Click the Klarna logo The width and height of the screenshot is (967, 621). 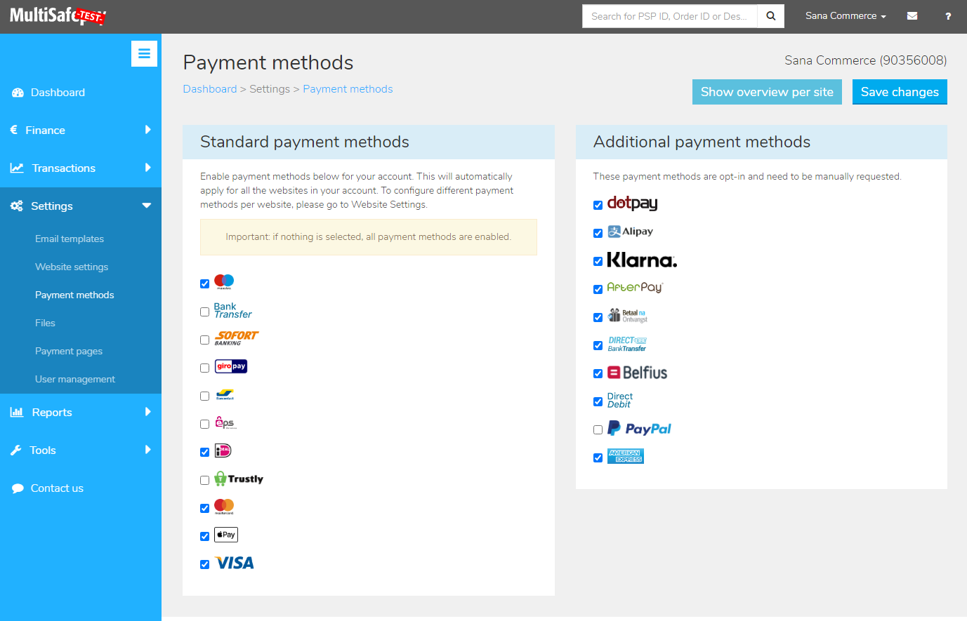coord(642,260)
